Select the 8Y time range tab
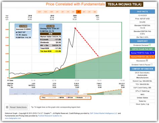Viewport: 159px width, 123px height. [63, 12]
